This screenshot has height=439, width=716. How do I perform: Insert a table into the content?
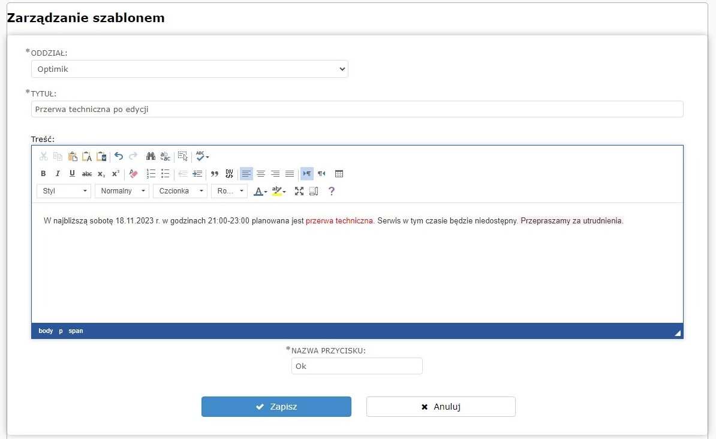click(339, 174)
